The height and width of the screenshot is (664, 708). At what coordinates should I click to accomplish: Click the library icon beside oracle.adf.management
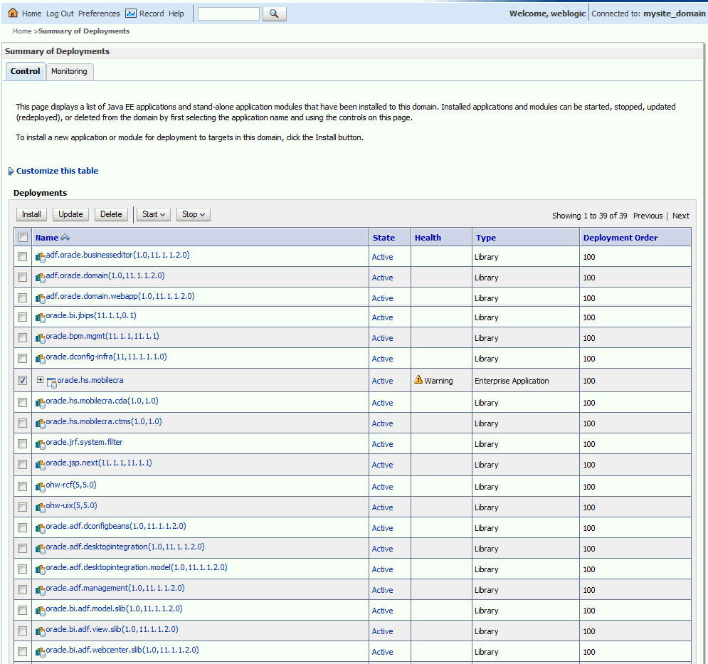point(40,591)
